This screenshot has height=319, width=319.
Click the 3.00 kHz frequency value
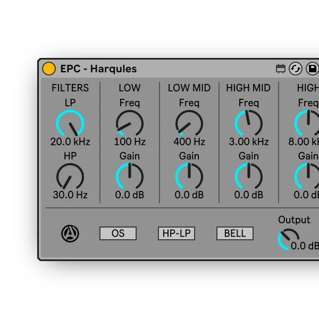click(x=249, y=142)
